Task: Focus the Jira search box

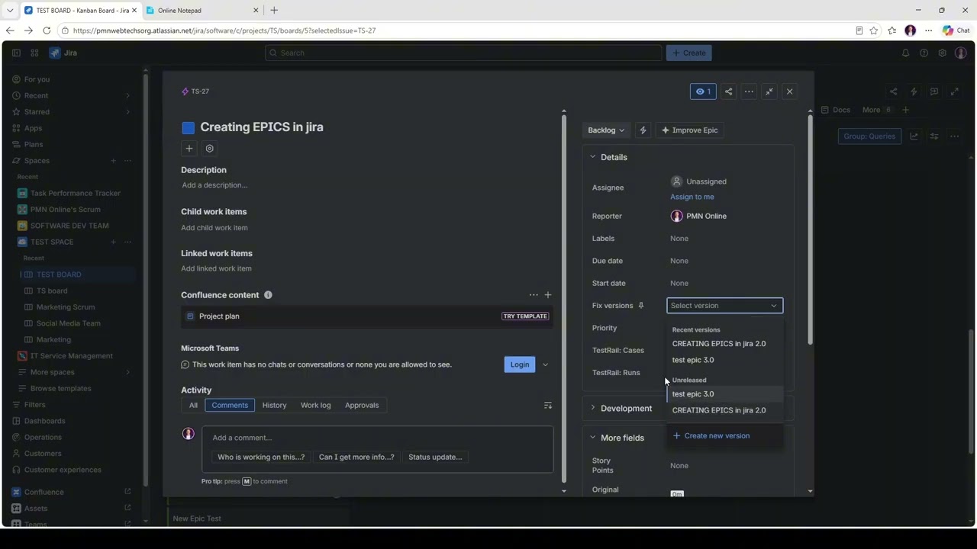Action: click(463, 53)
